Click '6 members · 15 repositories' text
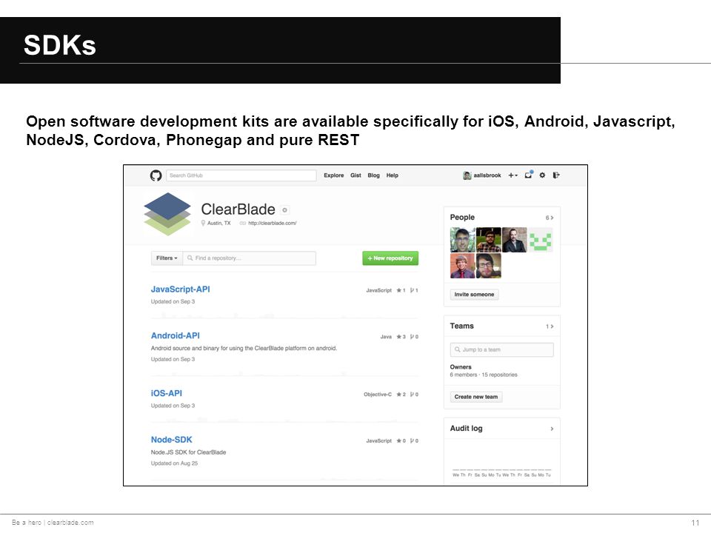Image resolution: width=711 pixels, height=533 pixels. 484,375
